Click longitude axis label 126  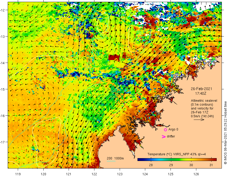(x=196, y=174)
